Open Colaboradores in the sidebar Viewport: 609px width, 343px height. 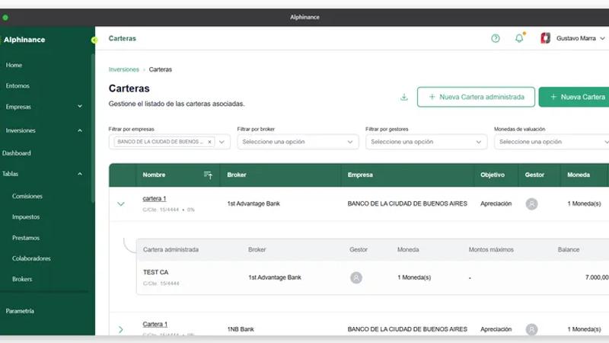click(31, 258)
